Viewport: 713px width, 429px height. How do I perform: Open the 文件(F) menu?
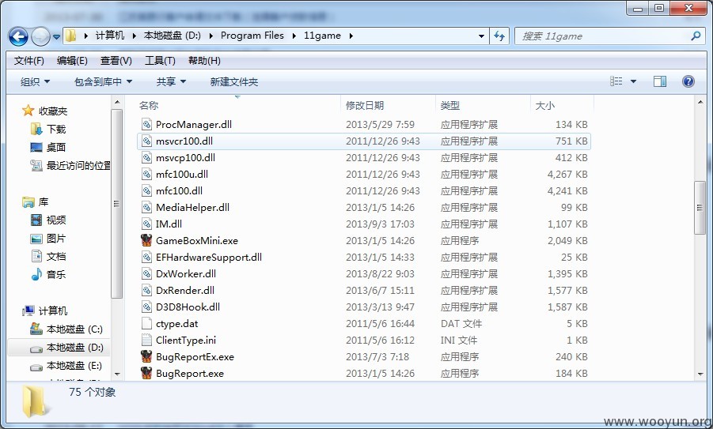tap(29, 60)
